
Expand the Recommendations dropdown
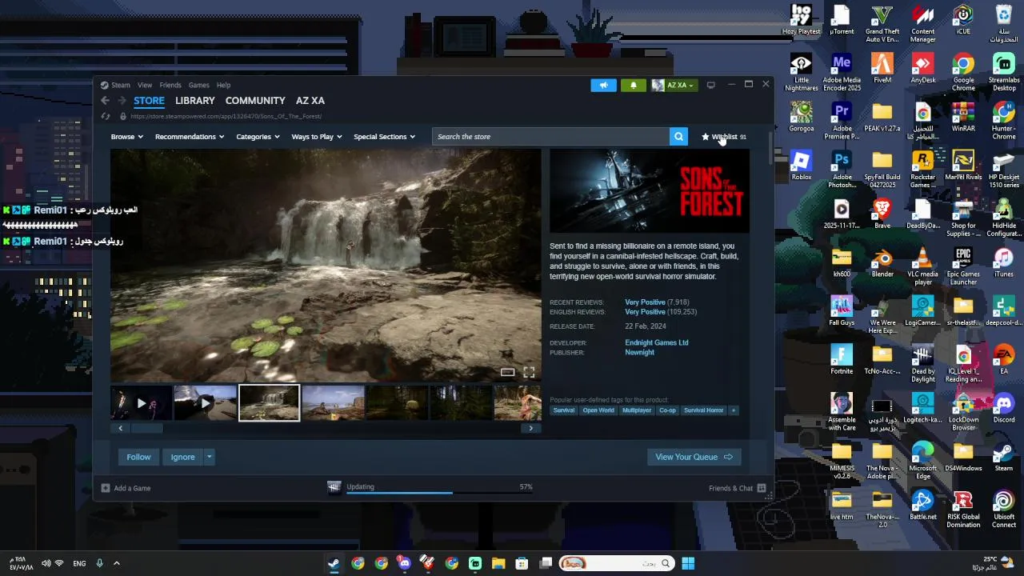pyautogui.click(x=189, y=137)
